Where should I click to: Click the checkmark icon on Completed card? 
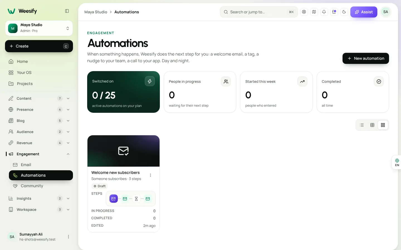[x=379, y=81]
